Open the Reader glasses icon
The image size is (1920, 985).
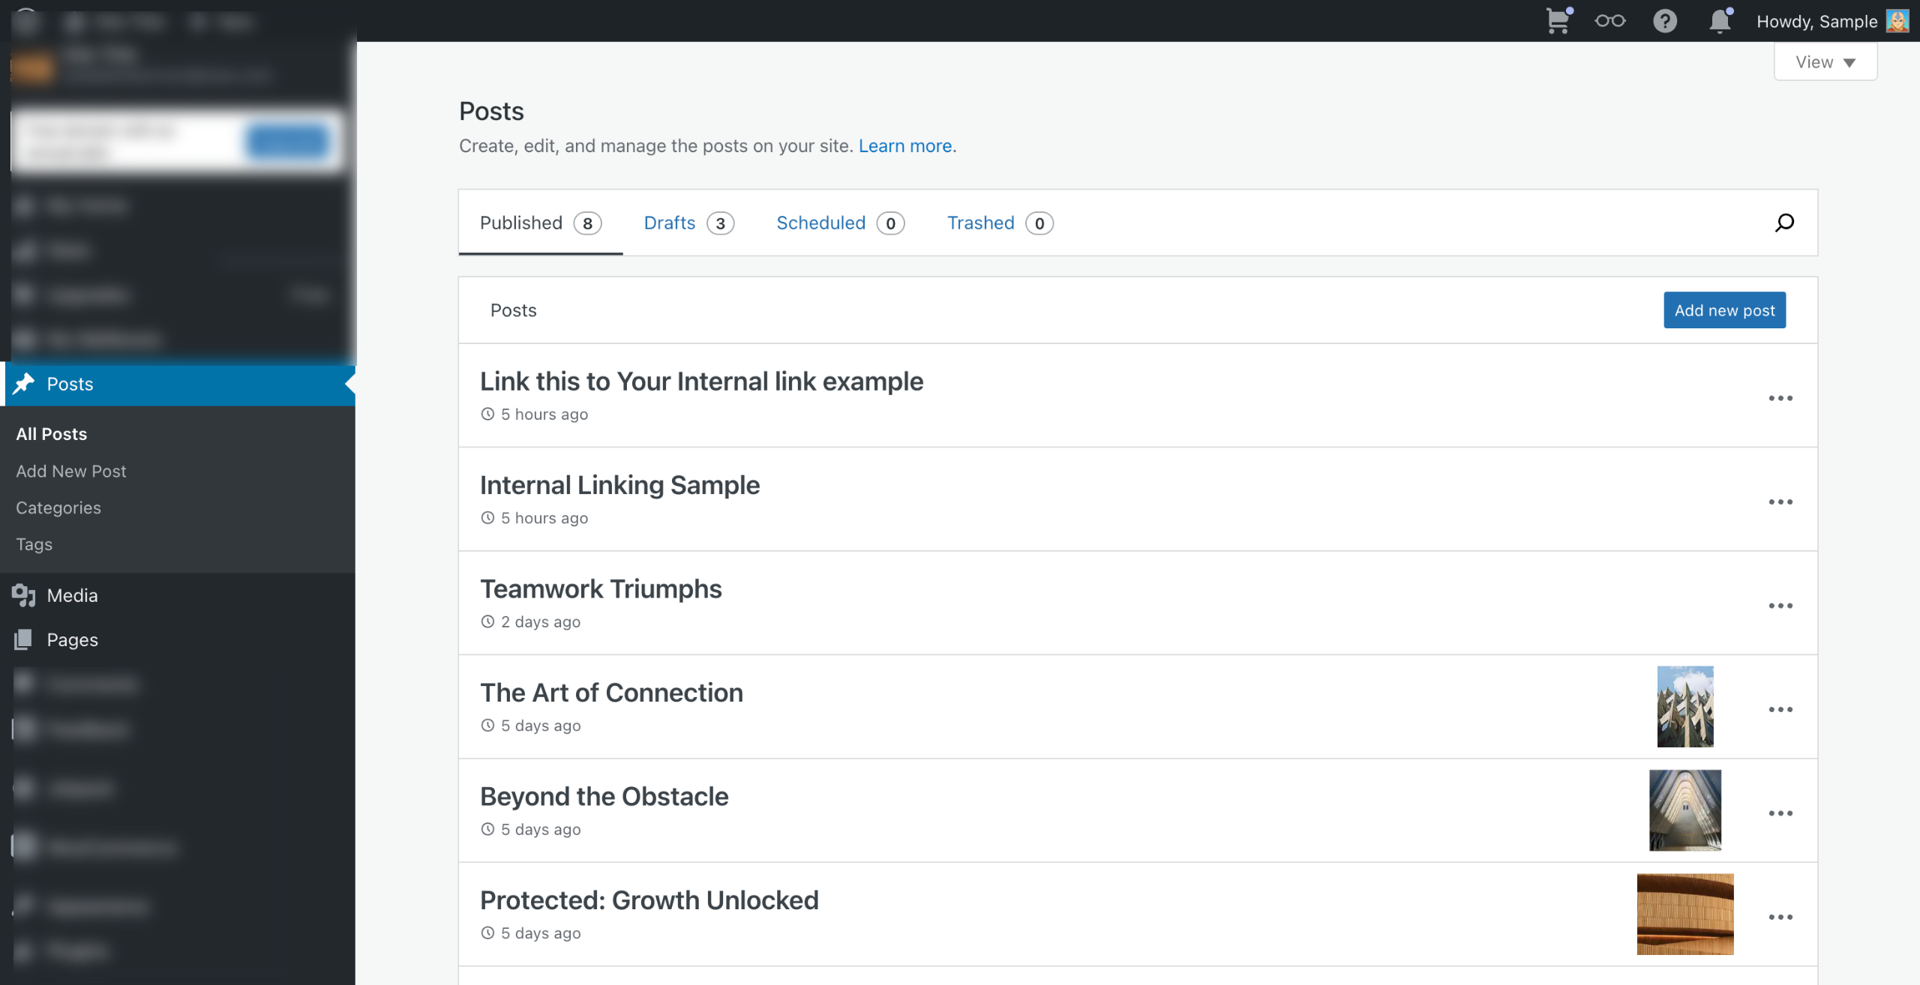pyautogui.click(x=1610, y=21)
